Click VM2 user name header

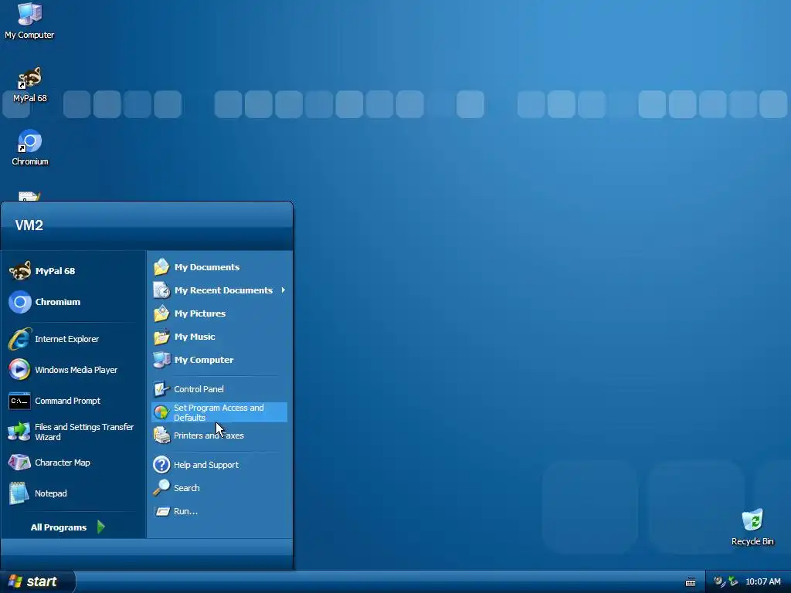click(x=29, y=225)
